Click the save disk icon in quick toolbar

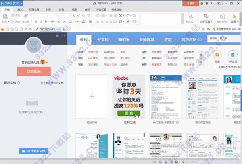7,29
